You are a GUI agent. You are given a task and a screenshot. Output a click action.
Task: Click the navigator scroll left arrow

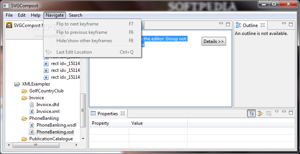click(9, 145)
